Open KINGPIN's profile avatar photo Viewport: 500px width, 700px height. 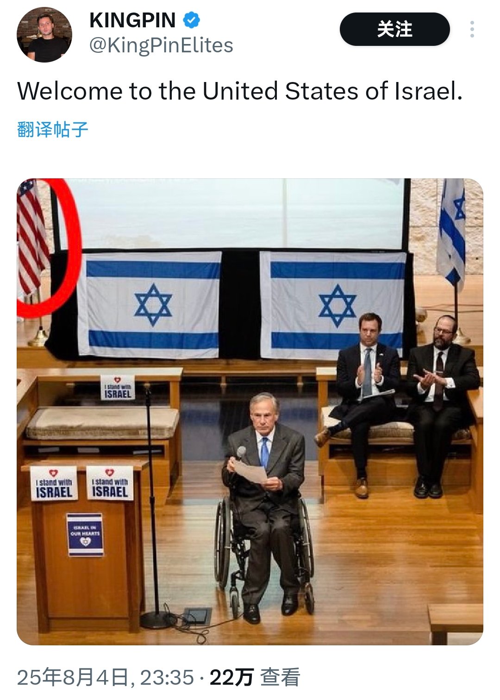(44, 34)
